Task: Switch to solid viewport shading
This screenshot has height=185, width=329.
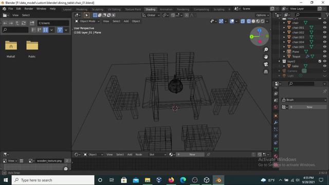Action: 253,21
